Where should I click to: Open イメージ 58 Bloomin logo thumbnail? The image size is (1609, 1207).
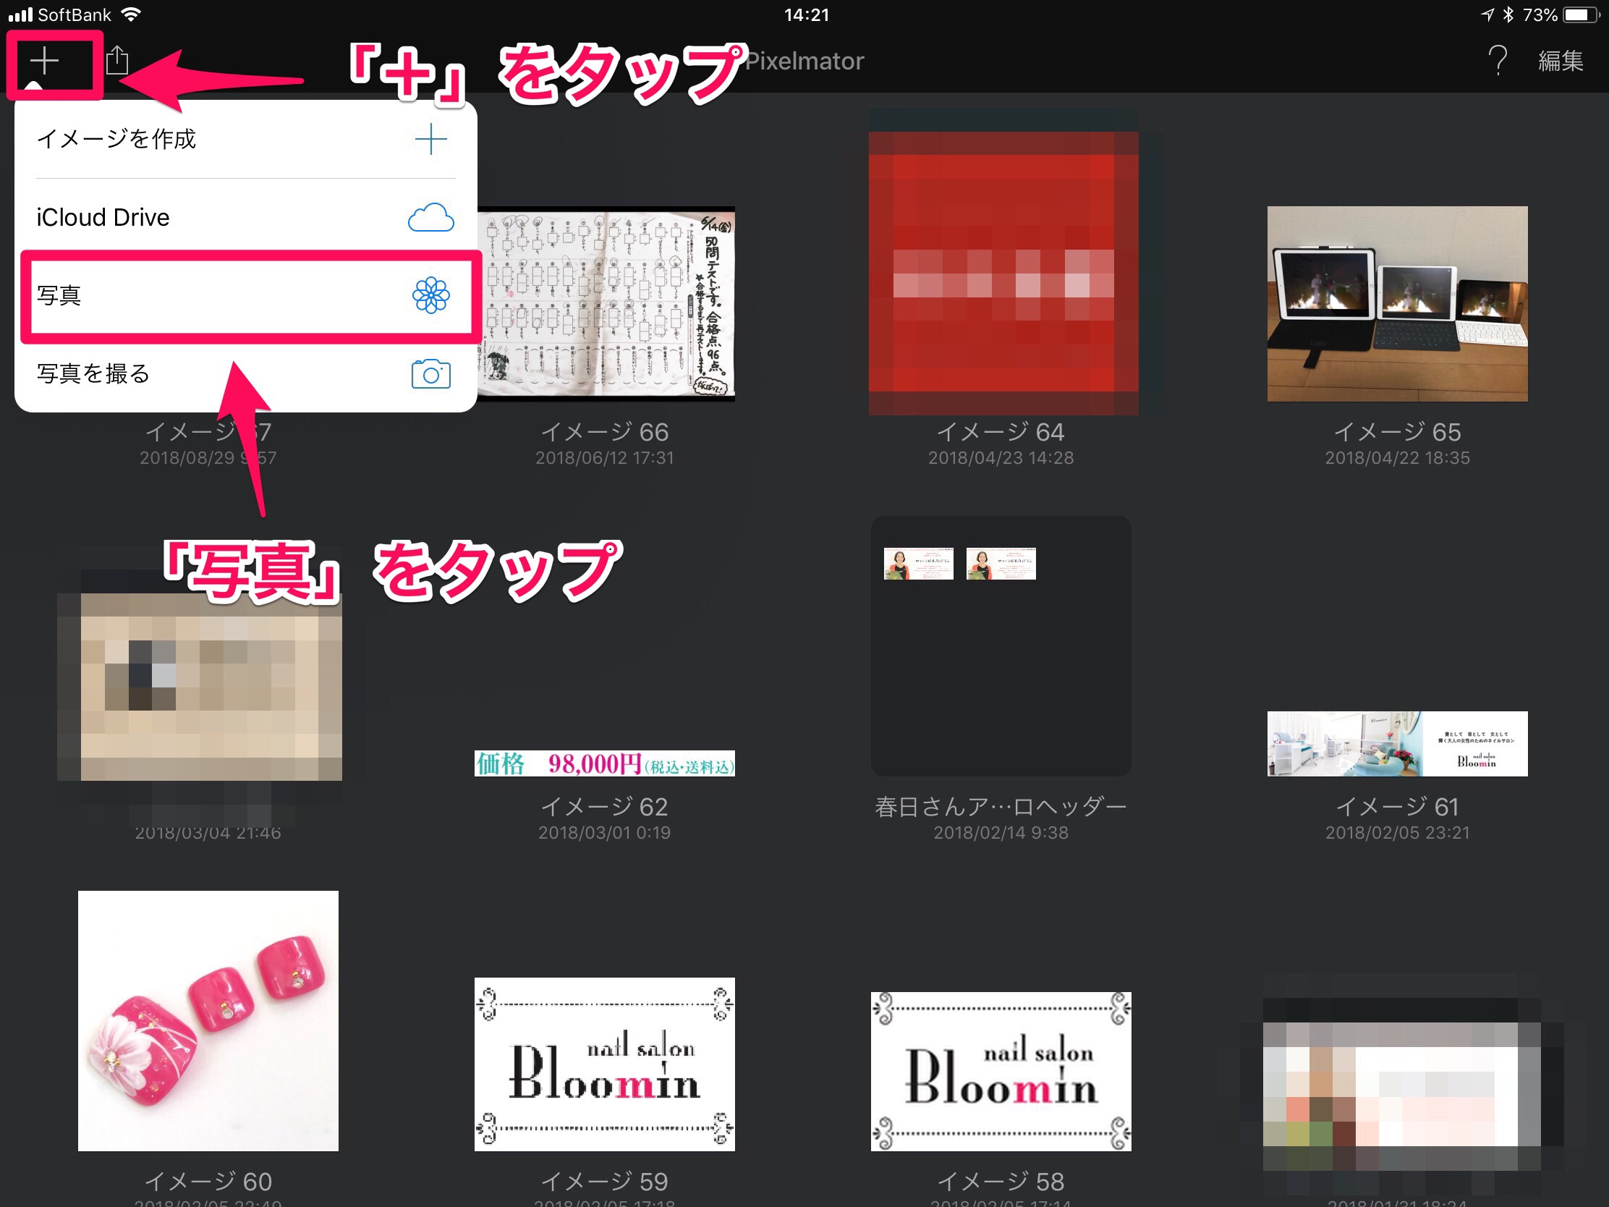pyautogui.click(x=1000, y=1071)
